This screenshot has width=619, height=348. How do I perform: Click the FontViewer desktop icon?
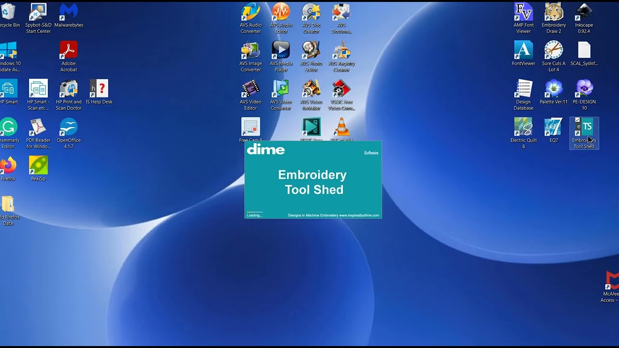[523, 53]
